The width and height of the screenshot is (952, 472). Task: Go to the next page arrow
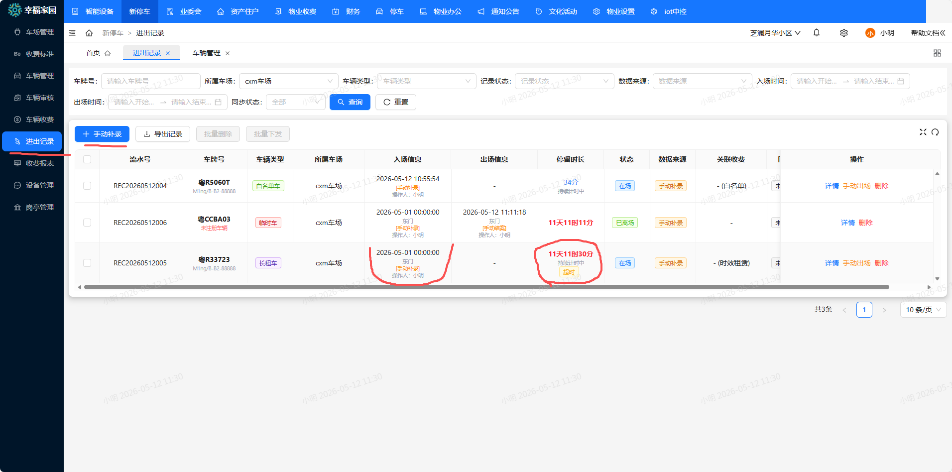click(x=884, y=310)
